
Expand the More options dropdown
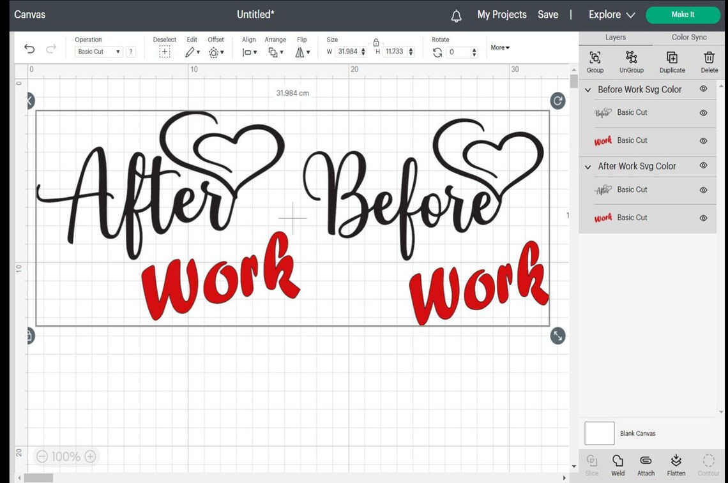click(x=499, y=47)
